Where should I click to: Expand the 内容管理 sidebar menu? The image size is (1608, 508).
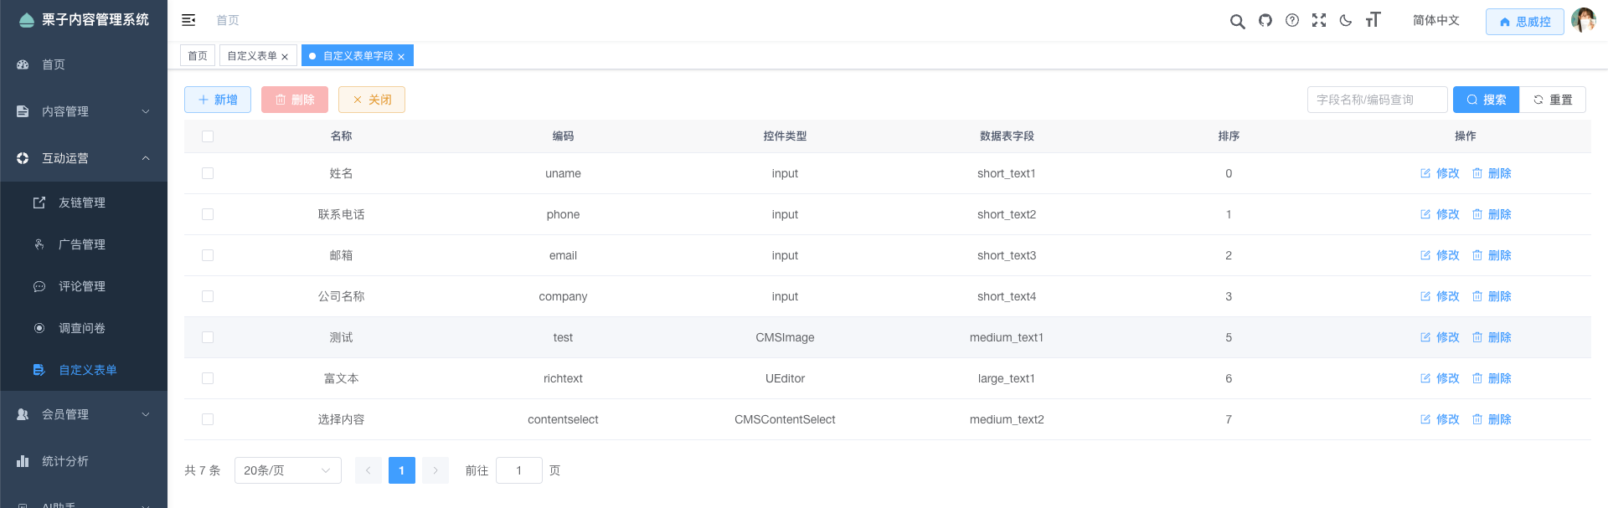84,111
